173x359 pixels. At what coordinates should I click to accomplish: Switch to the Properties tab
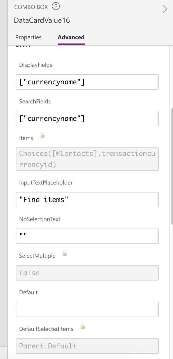(28, 37)
